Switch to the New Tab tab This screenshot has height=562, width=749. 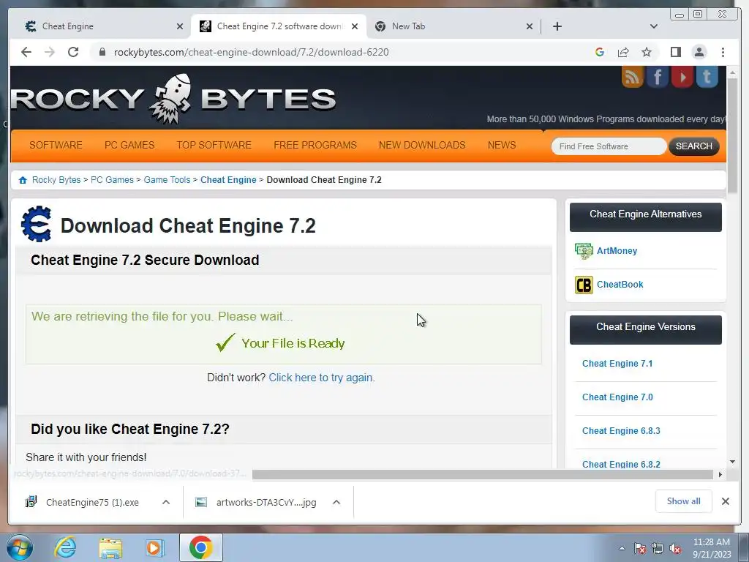tap(451, 26)
